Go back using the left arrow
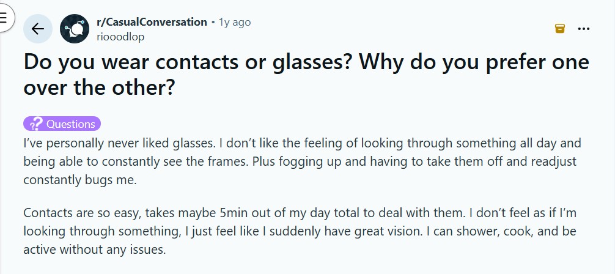The image size is (615, 274). 38,29
